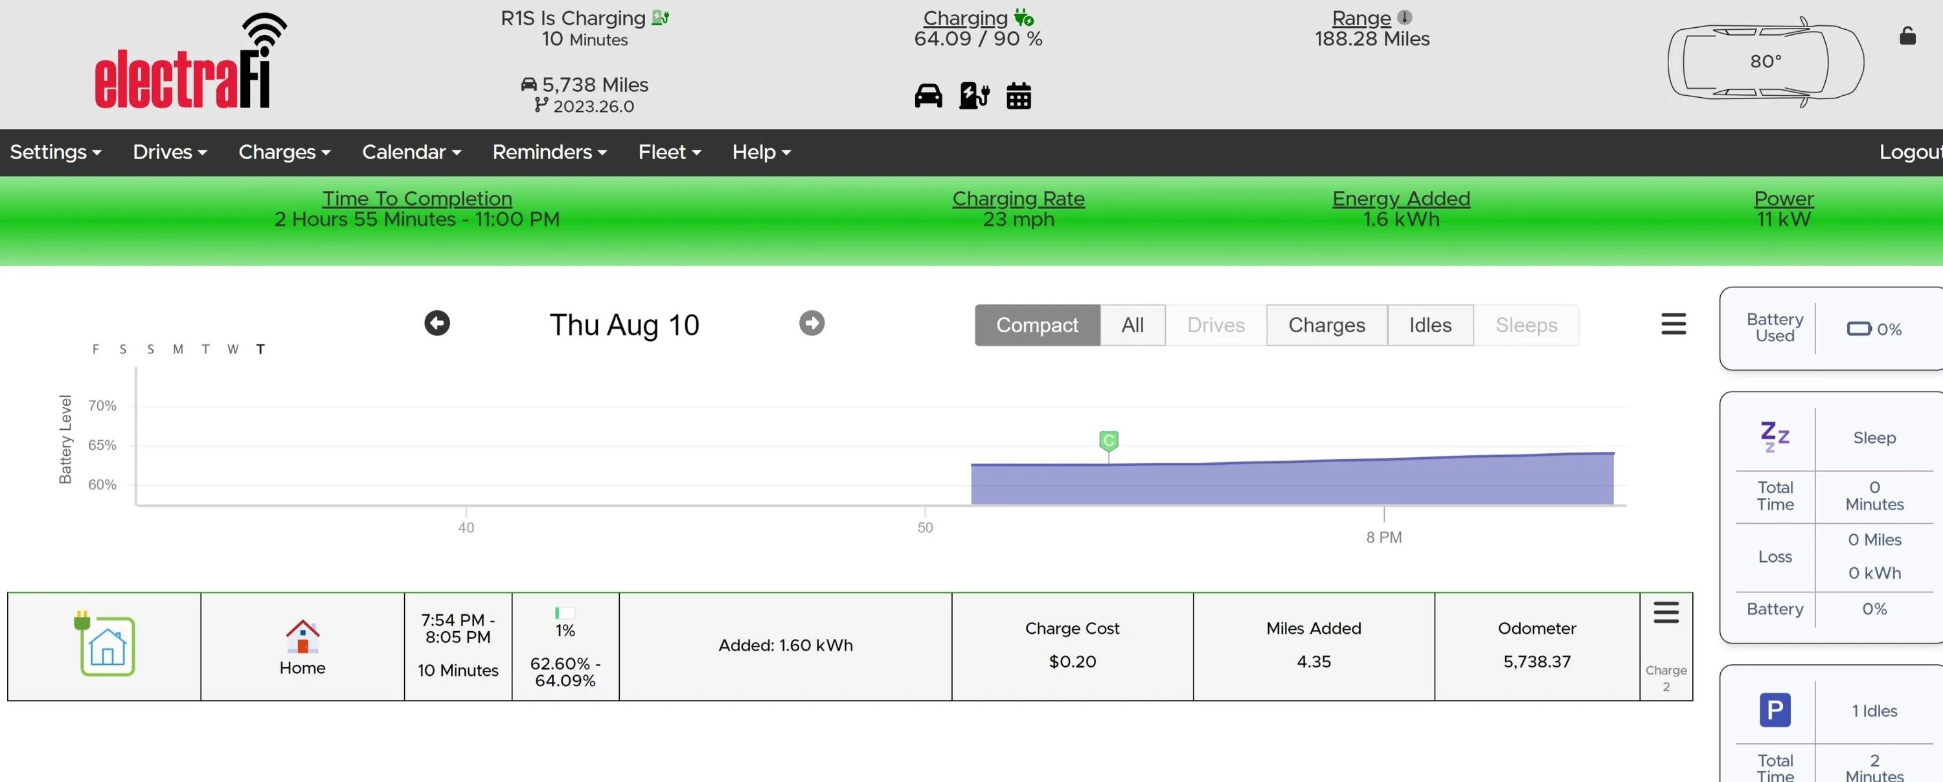Toggle the Charges filter
Screen dimensions: 1943x782
[x=1326, y=325]
